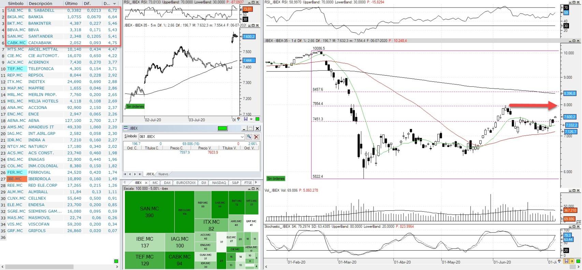The image size is (582, 270).
Task: Click the save icon under the 5-minute chart
Action: [x=245, y=119]
